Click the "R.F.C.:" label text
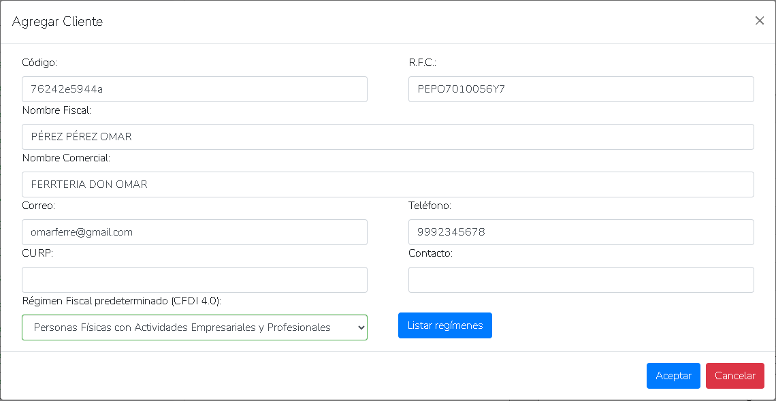This screenshot has height=401, width=776. click(422, 63)
